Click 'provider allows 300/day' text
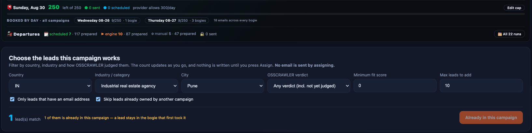The height and width of the screenshot is (133, 532). [154, 8]
